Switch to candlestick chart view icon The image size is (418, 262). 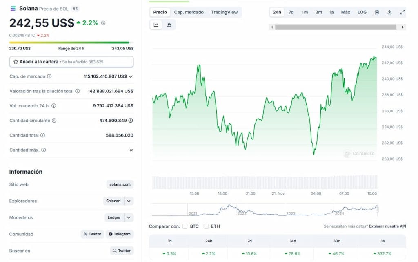(x=169, y=25)
